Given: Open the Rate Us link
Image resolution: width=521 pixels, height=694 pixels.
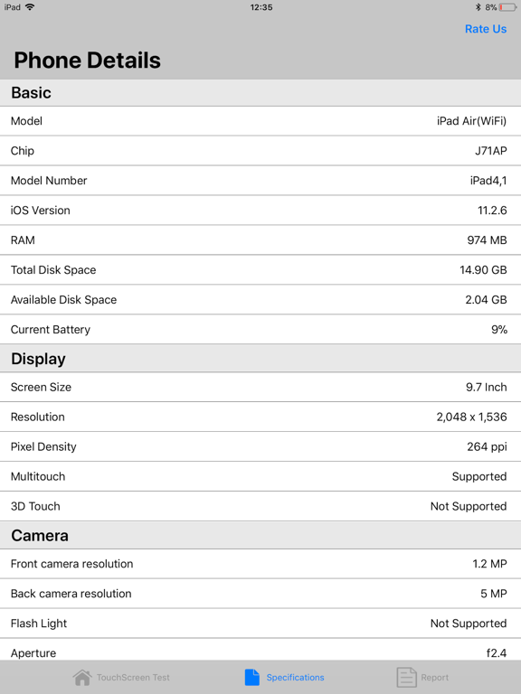Looking at the screenshot, I should [x=486, y=29].
